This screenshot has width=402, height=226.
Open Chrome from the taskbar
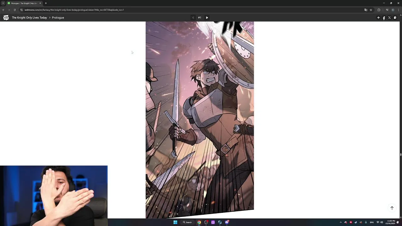point(199,222)
